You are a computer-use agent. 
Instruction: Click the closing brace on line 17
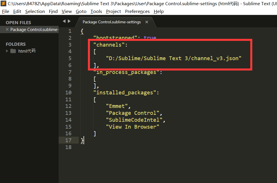[x=82, y=140]
